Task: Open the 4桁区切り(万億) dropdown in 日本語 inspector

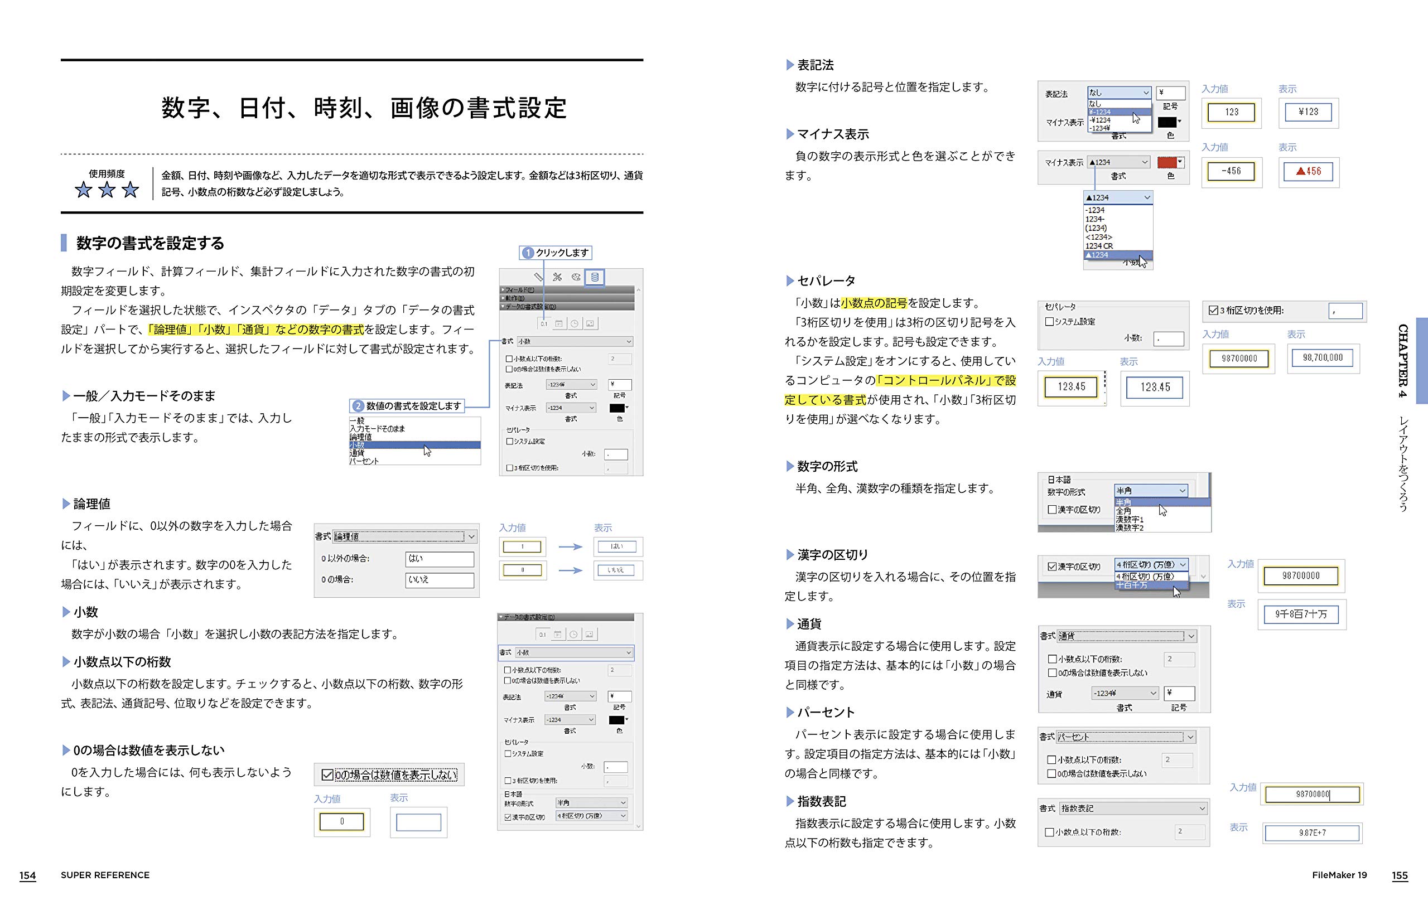Action: (591, 816)
